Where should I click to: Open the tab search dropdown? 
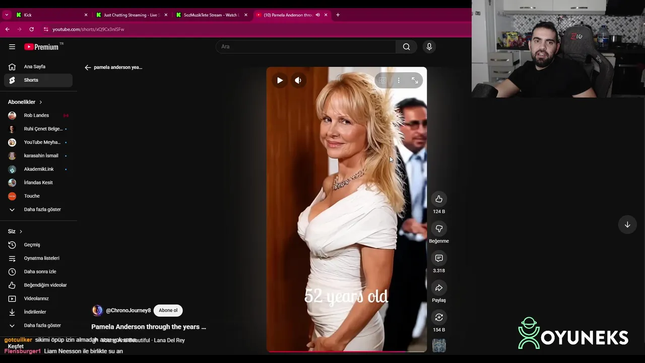tap(7, 15)
